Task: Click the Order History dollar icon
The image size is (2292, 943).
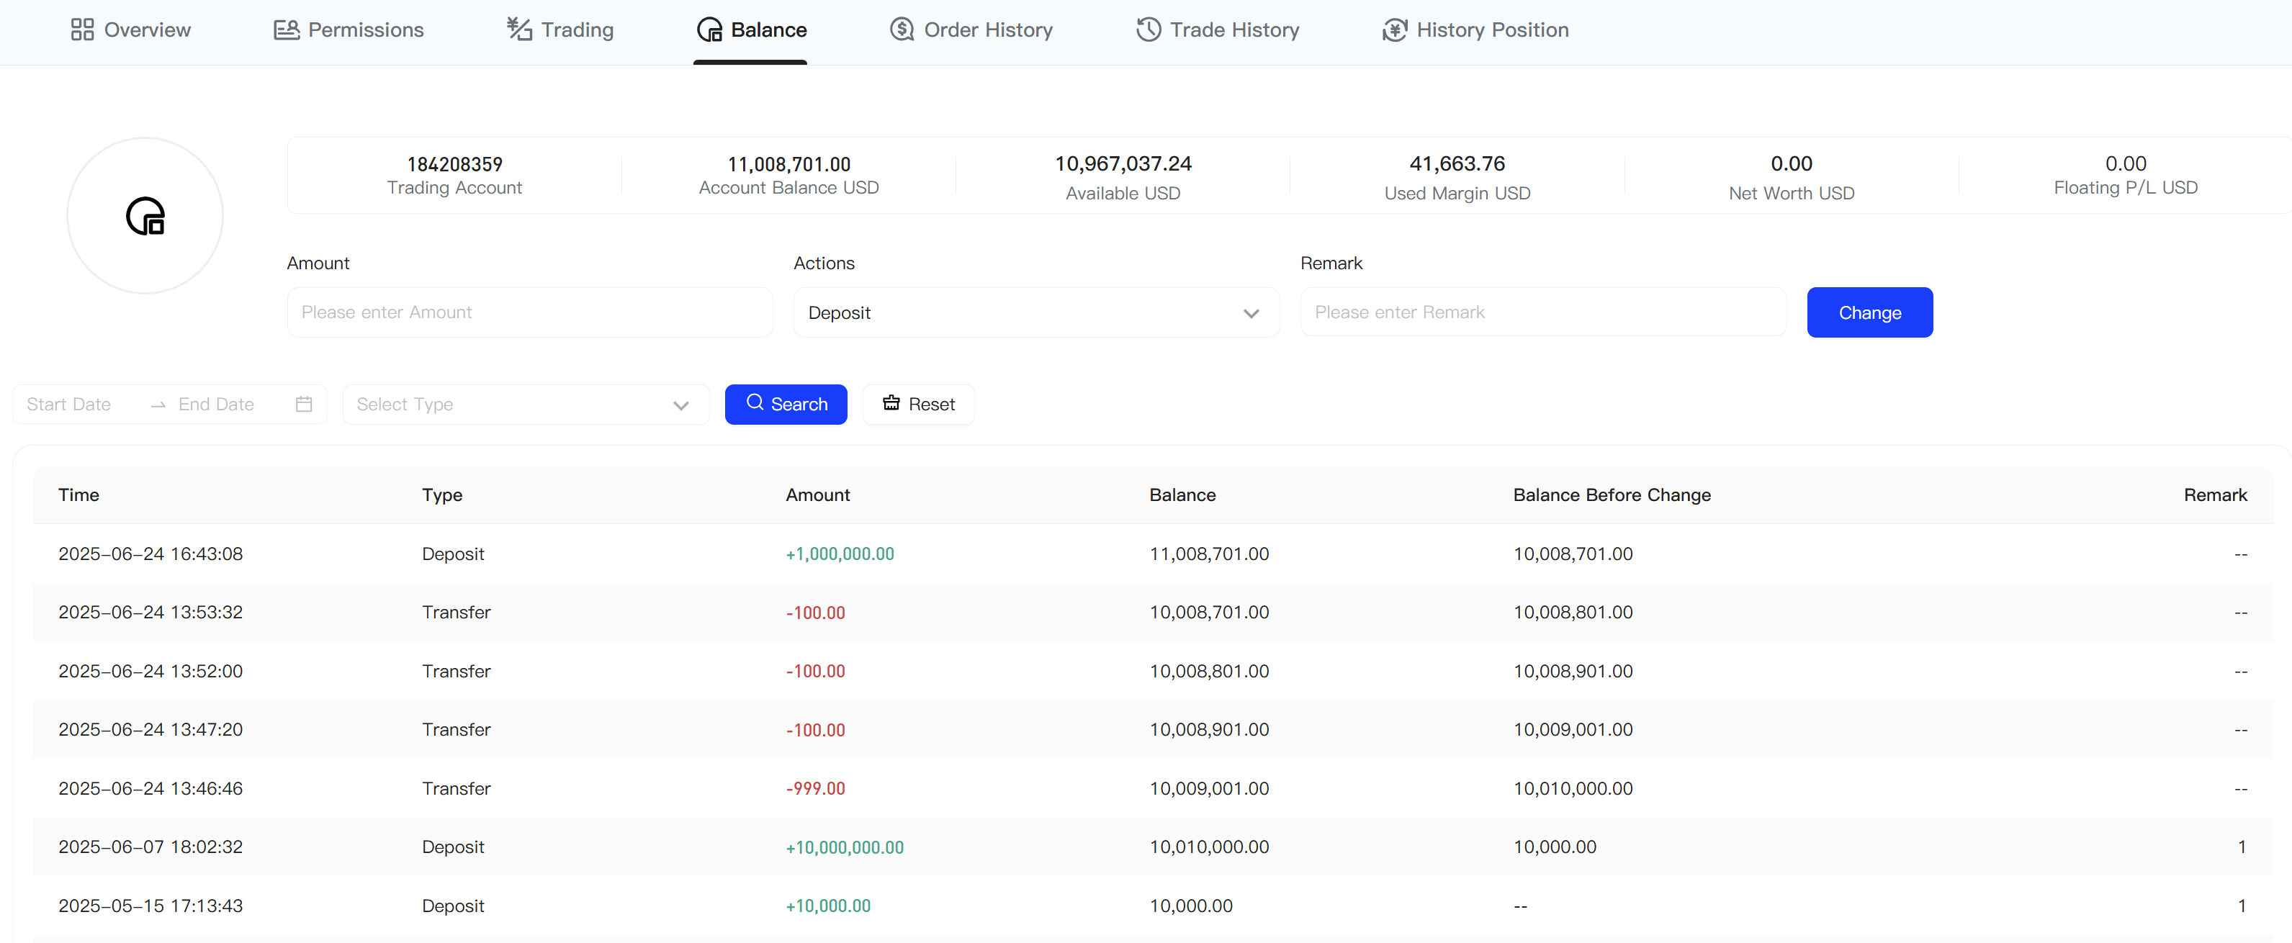Action: click(x=902, y=30)
